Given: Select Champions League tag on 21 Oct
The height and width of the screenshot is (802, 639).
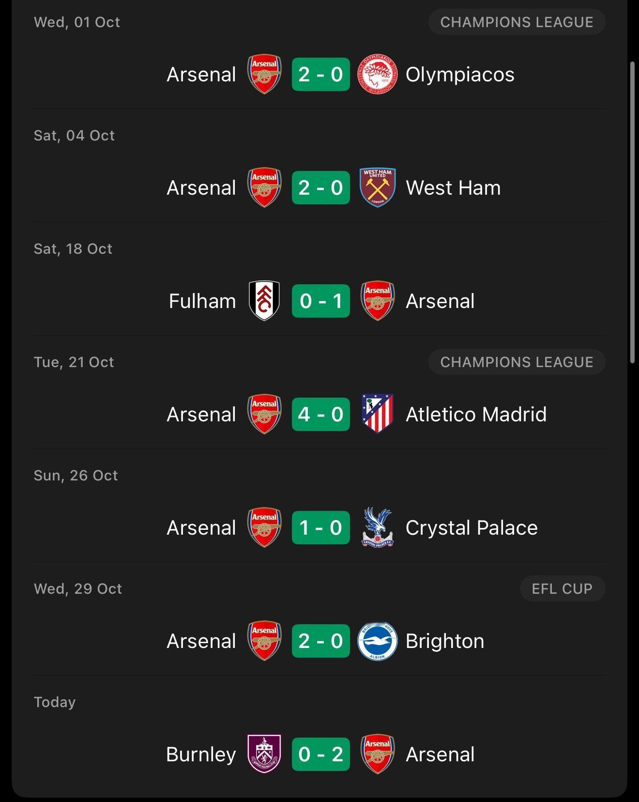Looking at the screenshot, I should coord(517,362).
